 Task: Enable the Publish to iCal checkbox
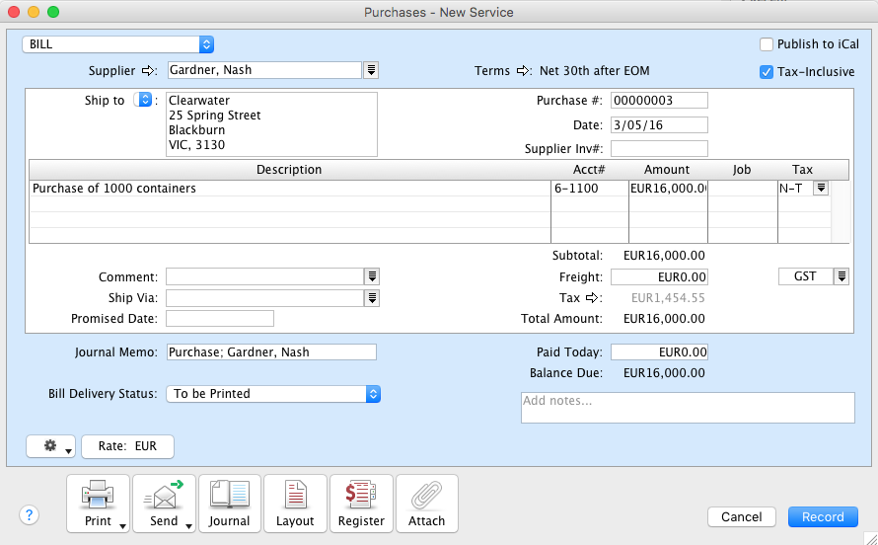coord(767,44)
